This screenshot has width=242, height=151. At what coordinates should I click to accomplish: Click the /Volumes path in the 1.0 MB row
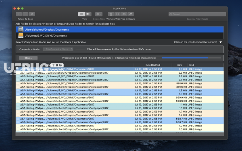point(70,126)
